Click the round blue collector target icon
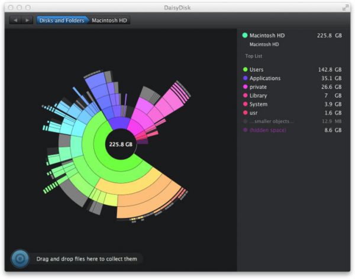The height and width of the screenshot is (279, 355). pos(20,259)
